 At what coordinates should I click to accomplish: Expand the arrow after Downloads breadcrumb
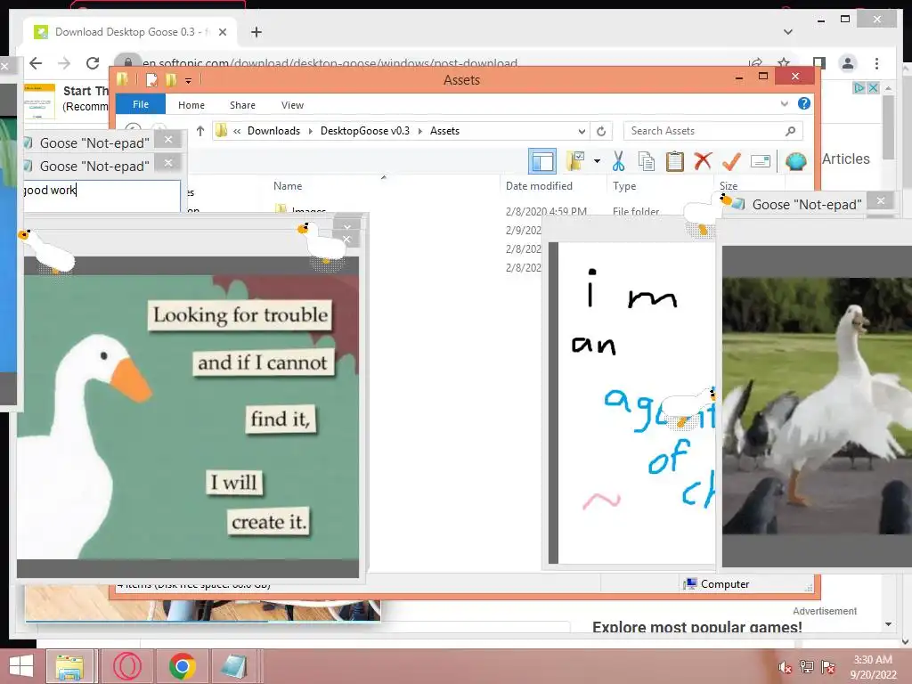(x=310, y=132)
